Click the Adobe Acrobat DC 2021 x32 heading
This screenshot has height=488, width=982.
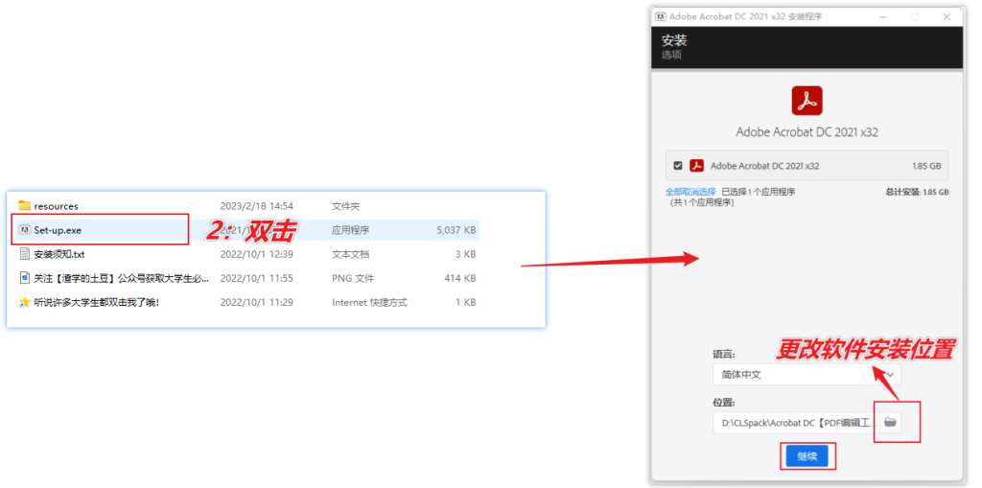tap(807, 132)
